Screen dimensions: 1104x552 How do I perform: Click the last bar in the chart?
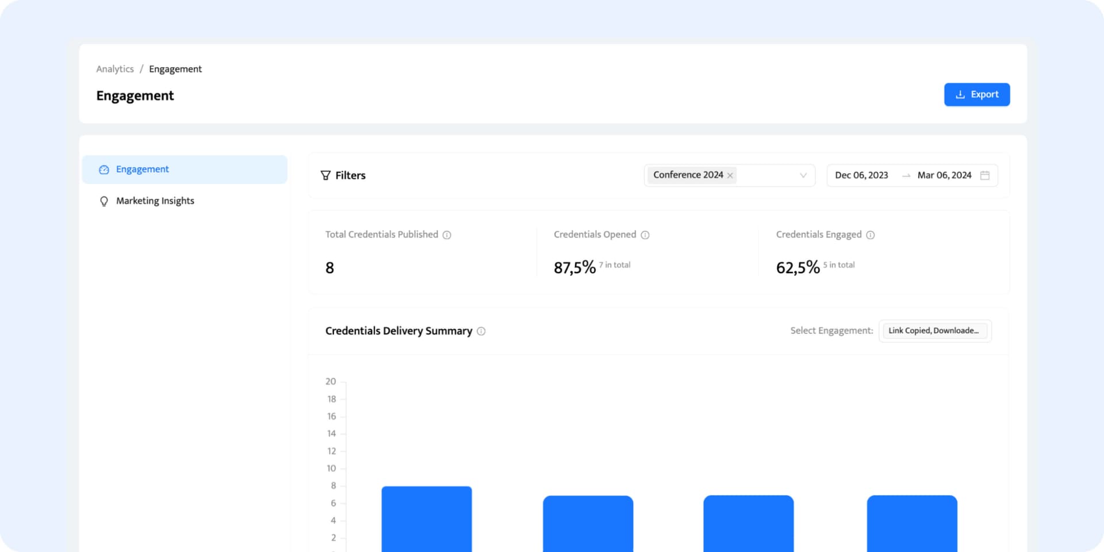(x=912, y=522)
